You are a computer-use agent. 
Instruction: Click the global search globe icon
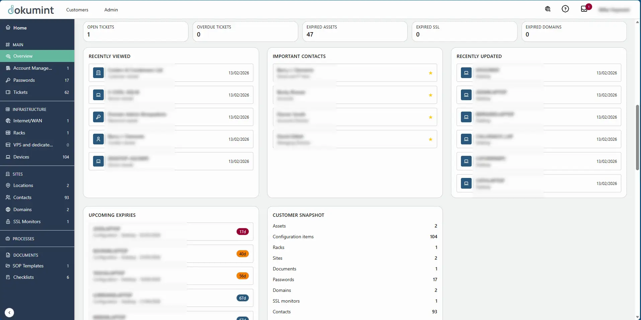(x=548, y=9)
